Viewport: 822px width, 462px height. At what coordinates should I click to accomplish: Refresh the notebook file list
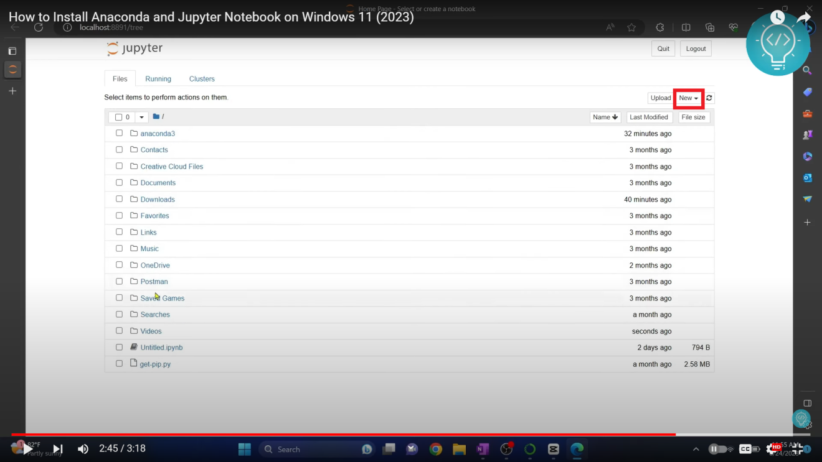click(708, 98)
